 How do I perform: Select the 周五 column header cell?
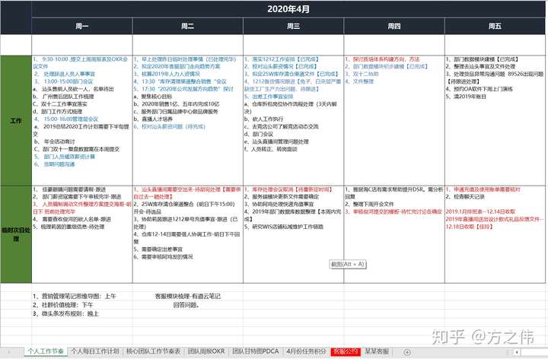[495, 26]
